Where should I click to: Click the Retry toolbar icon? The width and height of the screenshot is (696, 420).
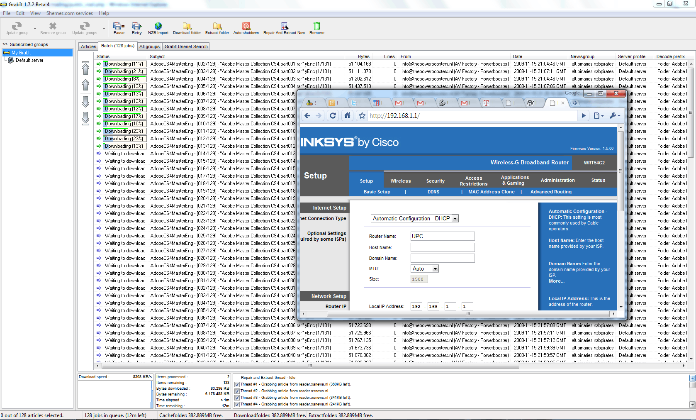pos(136,26)
